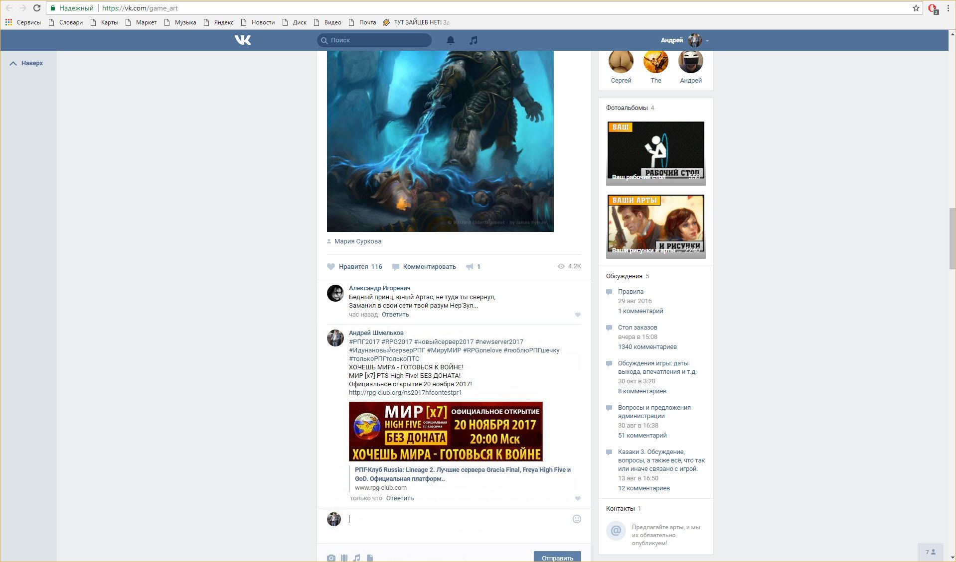Open Александр Игоревич commenter name
This screenshot has width=956, height=562.
point(379,288)
